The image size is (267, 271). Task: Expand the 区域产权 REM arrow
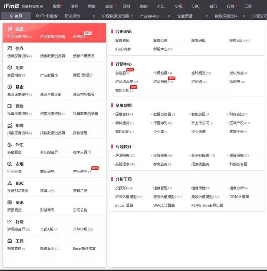click(227, 123)
